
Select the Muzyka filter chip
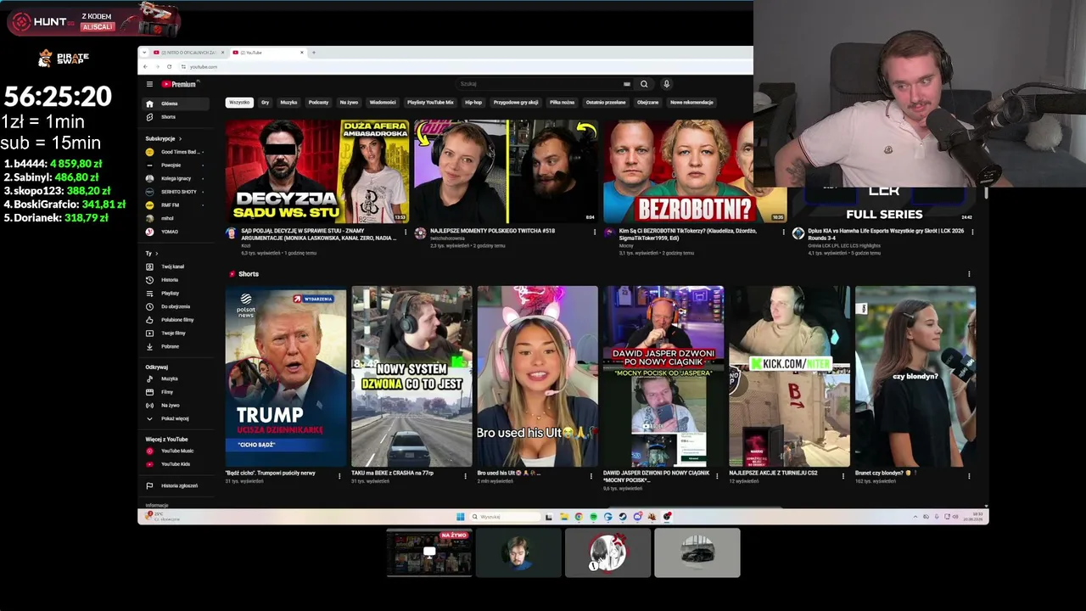(288, 103)
